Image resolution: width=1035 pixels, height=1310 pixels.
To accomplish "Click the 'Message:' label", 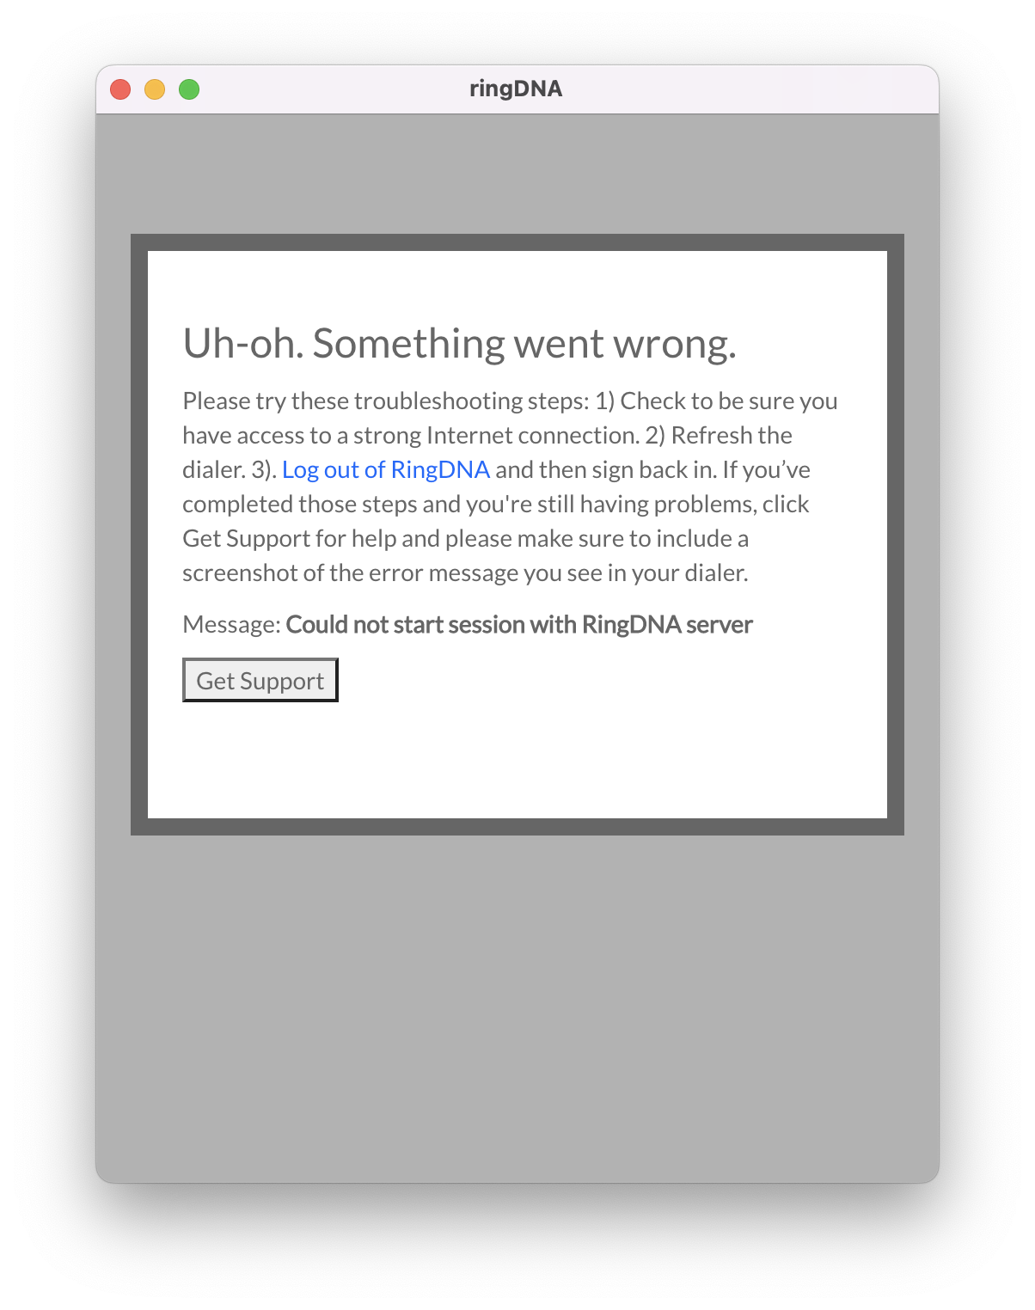I will (x=231, y=625).
